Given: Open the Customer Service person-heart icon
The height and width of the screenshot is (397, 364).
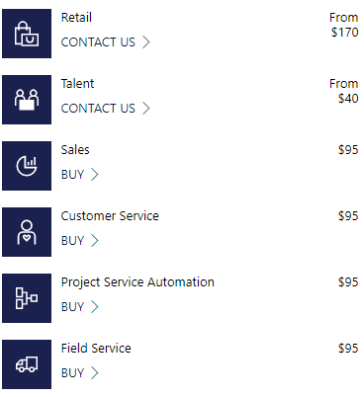Looking at the screenshot, I should pos(27,232).
